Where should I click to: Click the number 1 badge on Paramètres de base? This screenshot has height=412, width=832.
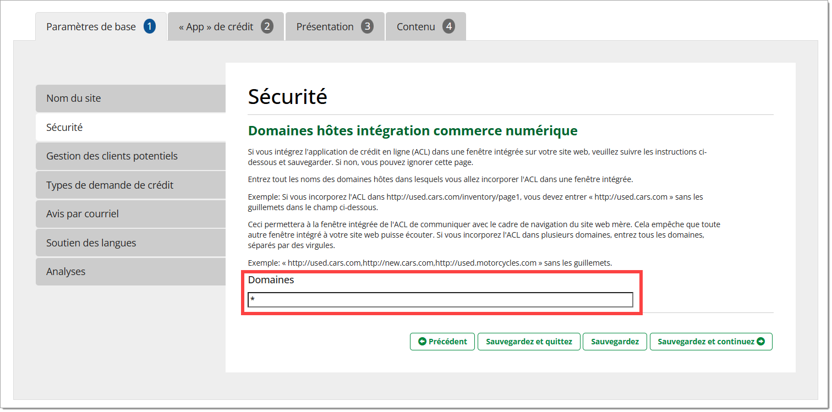[x=150, y=26]
